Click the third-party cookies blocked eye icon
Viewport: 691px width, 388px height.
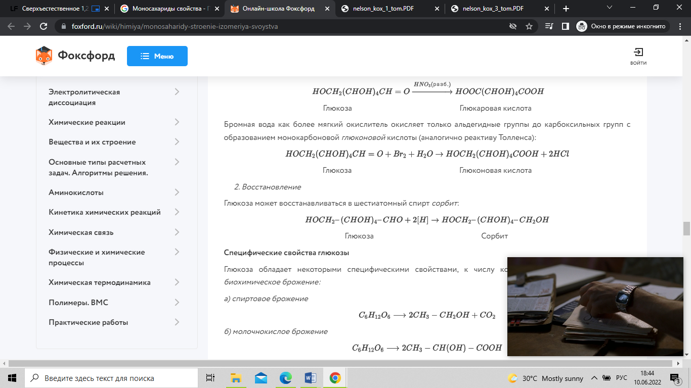(513, 26)
